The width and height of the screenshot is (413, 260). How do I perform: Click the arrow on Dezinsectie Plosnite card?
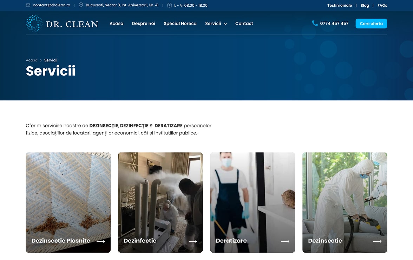coord(101,241)
